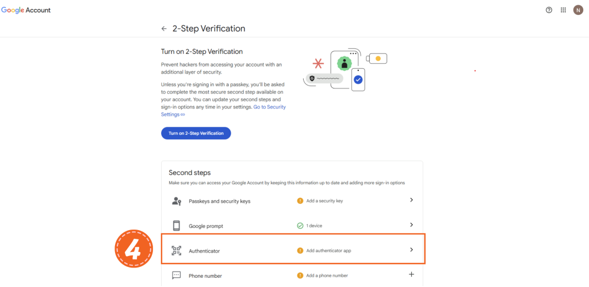
Task: Expand the Google prompt row chevron
Action: coord(411,225)
